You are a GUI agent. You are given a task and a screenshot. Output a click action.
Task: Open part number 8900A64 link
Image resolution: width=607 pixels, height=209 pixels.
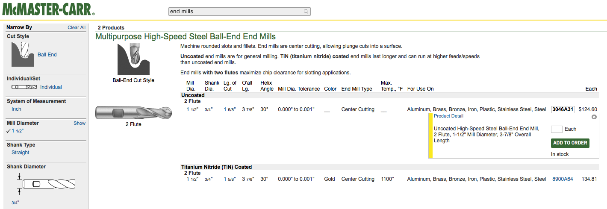click(563, 179)
